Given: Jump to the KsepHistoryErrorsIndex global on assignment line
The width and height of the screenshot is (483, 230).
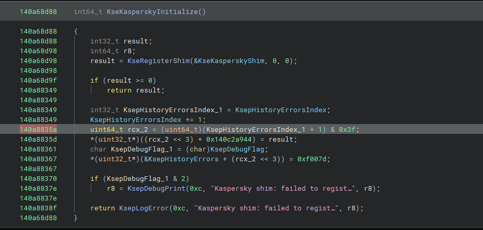Looking at the screenshot, I should coord(281,110).
